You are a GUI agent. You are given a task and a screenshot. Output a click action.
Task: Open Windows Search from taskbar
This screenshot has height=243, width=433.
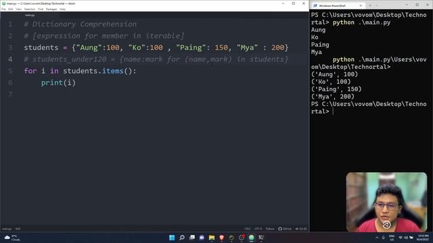[182, 238]
